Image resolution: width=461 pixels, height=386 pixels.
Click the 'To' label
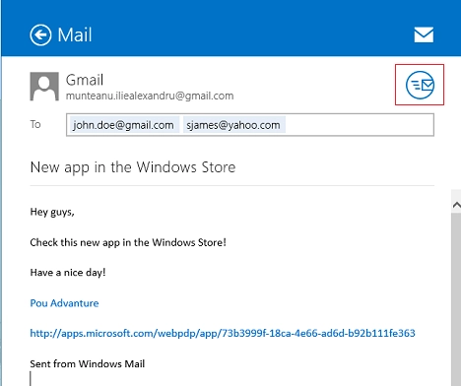pyautogui.click(x=35, y=124)
